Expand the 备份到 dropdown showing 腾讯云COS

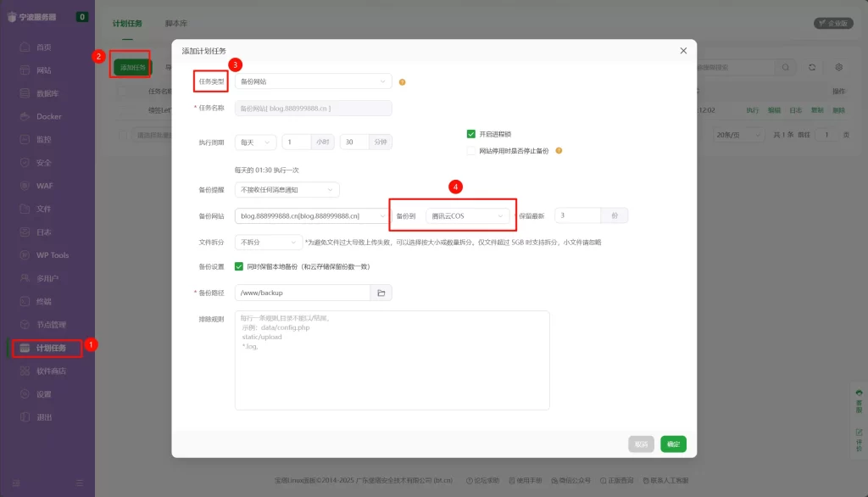(x=469, y=215)
